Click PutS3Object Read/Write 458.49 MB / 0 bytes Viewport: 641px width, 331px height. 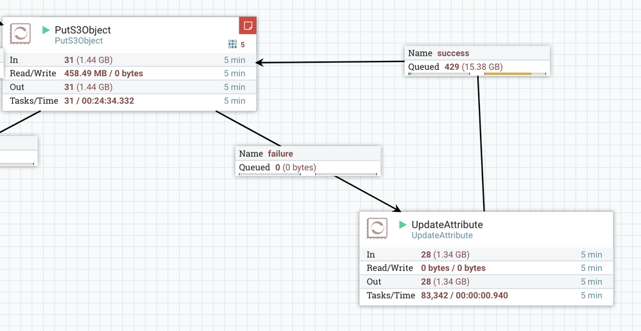coord(104,74)
